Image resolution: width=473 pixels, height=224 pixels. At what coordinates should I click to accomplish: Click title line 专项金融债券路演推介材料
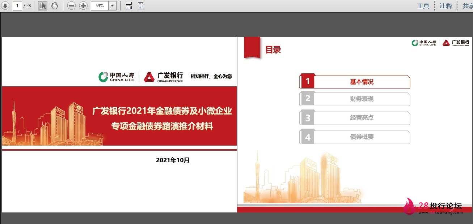click(162, 126)
